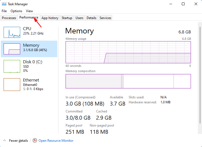Open the Options menu

pyautogui.click(x=16, y=11)
